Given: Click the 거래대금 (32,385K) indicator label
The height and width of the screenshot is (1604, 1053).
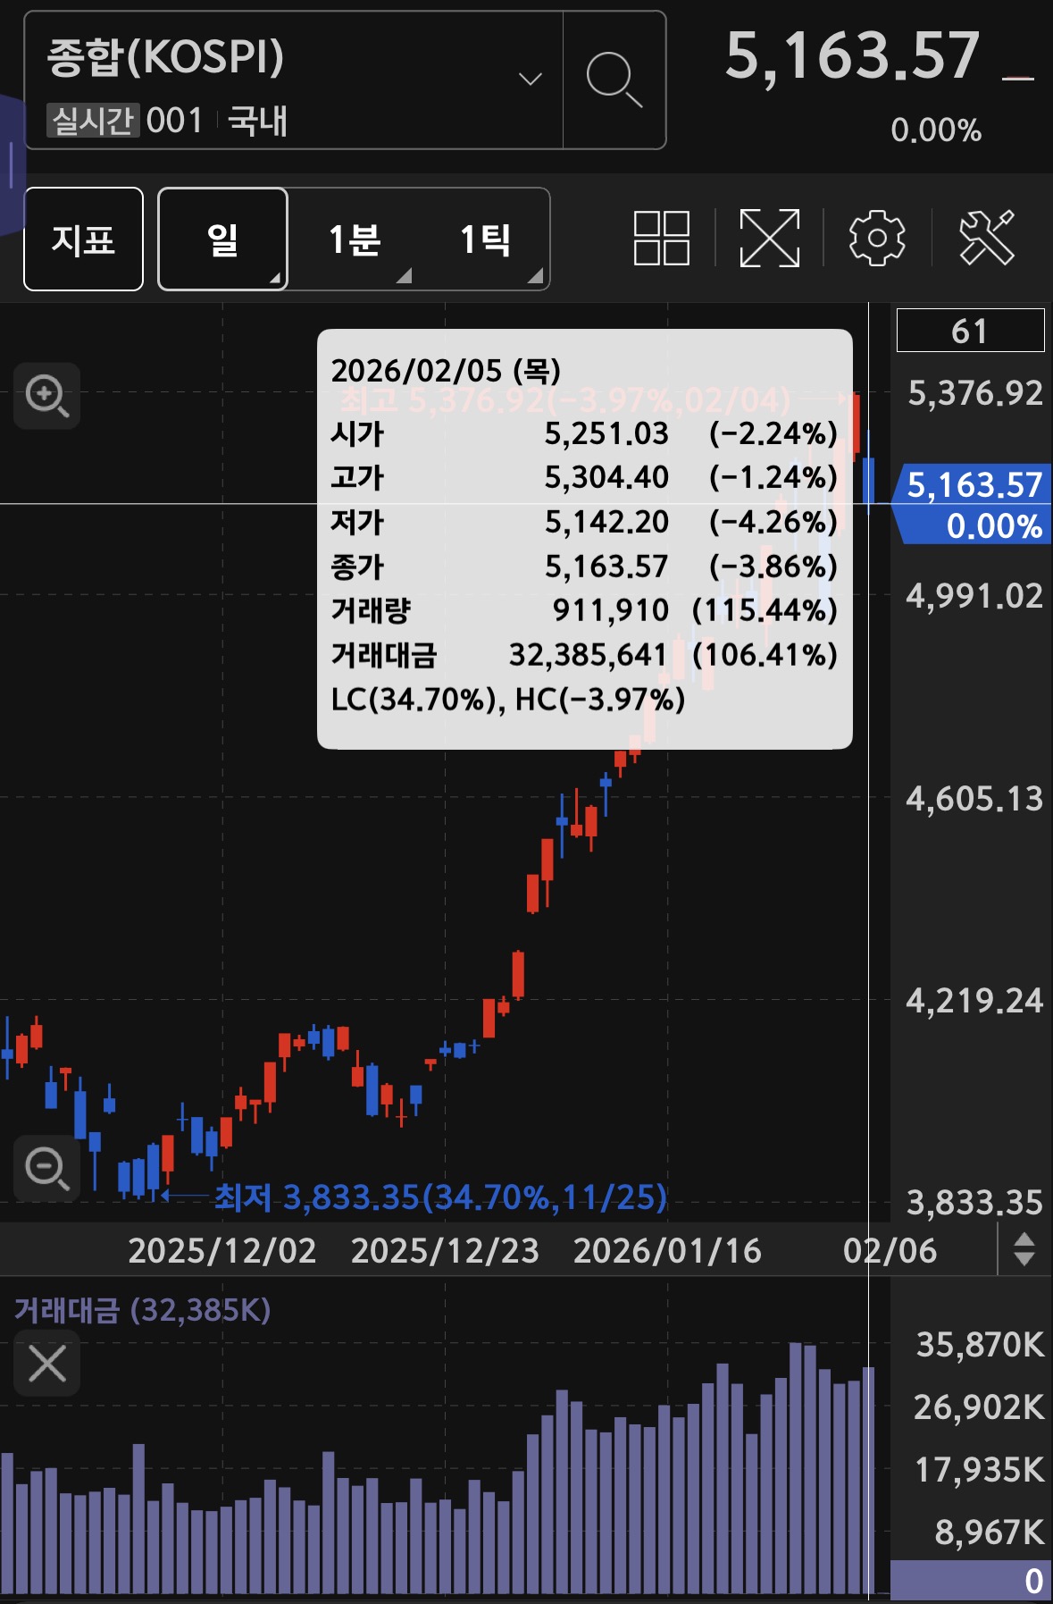Looking at the screenshot, I should click(x=142, y=1310).
